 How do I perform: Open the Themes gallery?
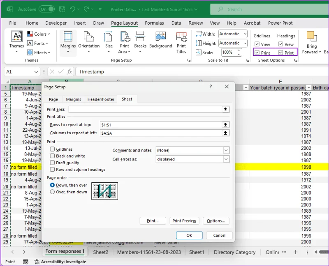pyautogui.click(x=16, y=42)
